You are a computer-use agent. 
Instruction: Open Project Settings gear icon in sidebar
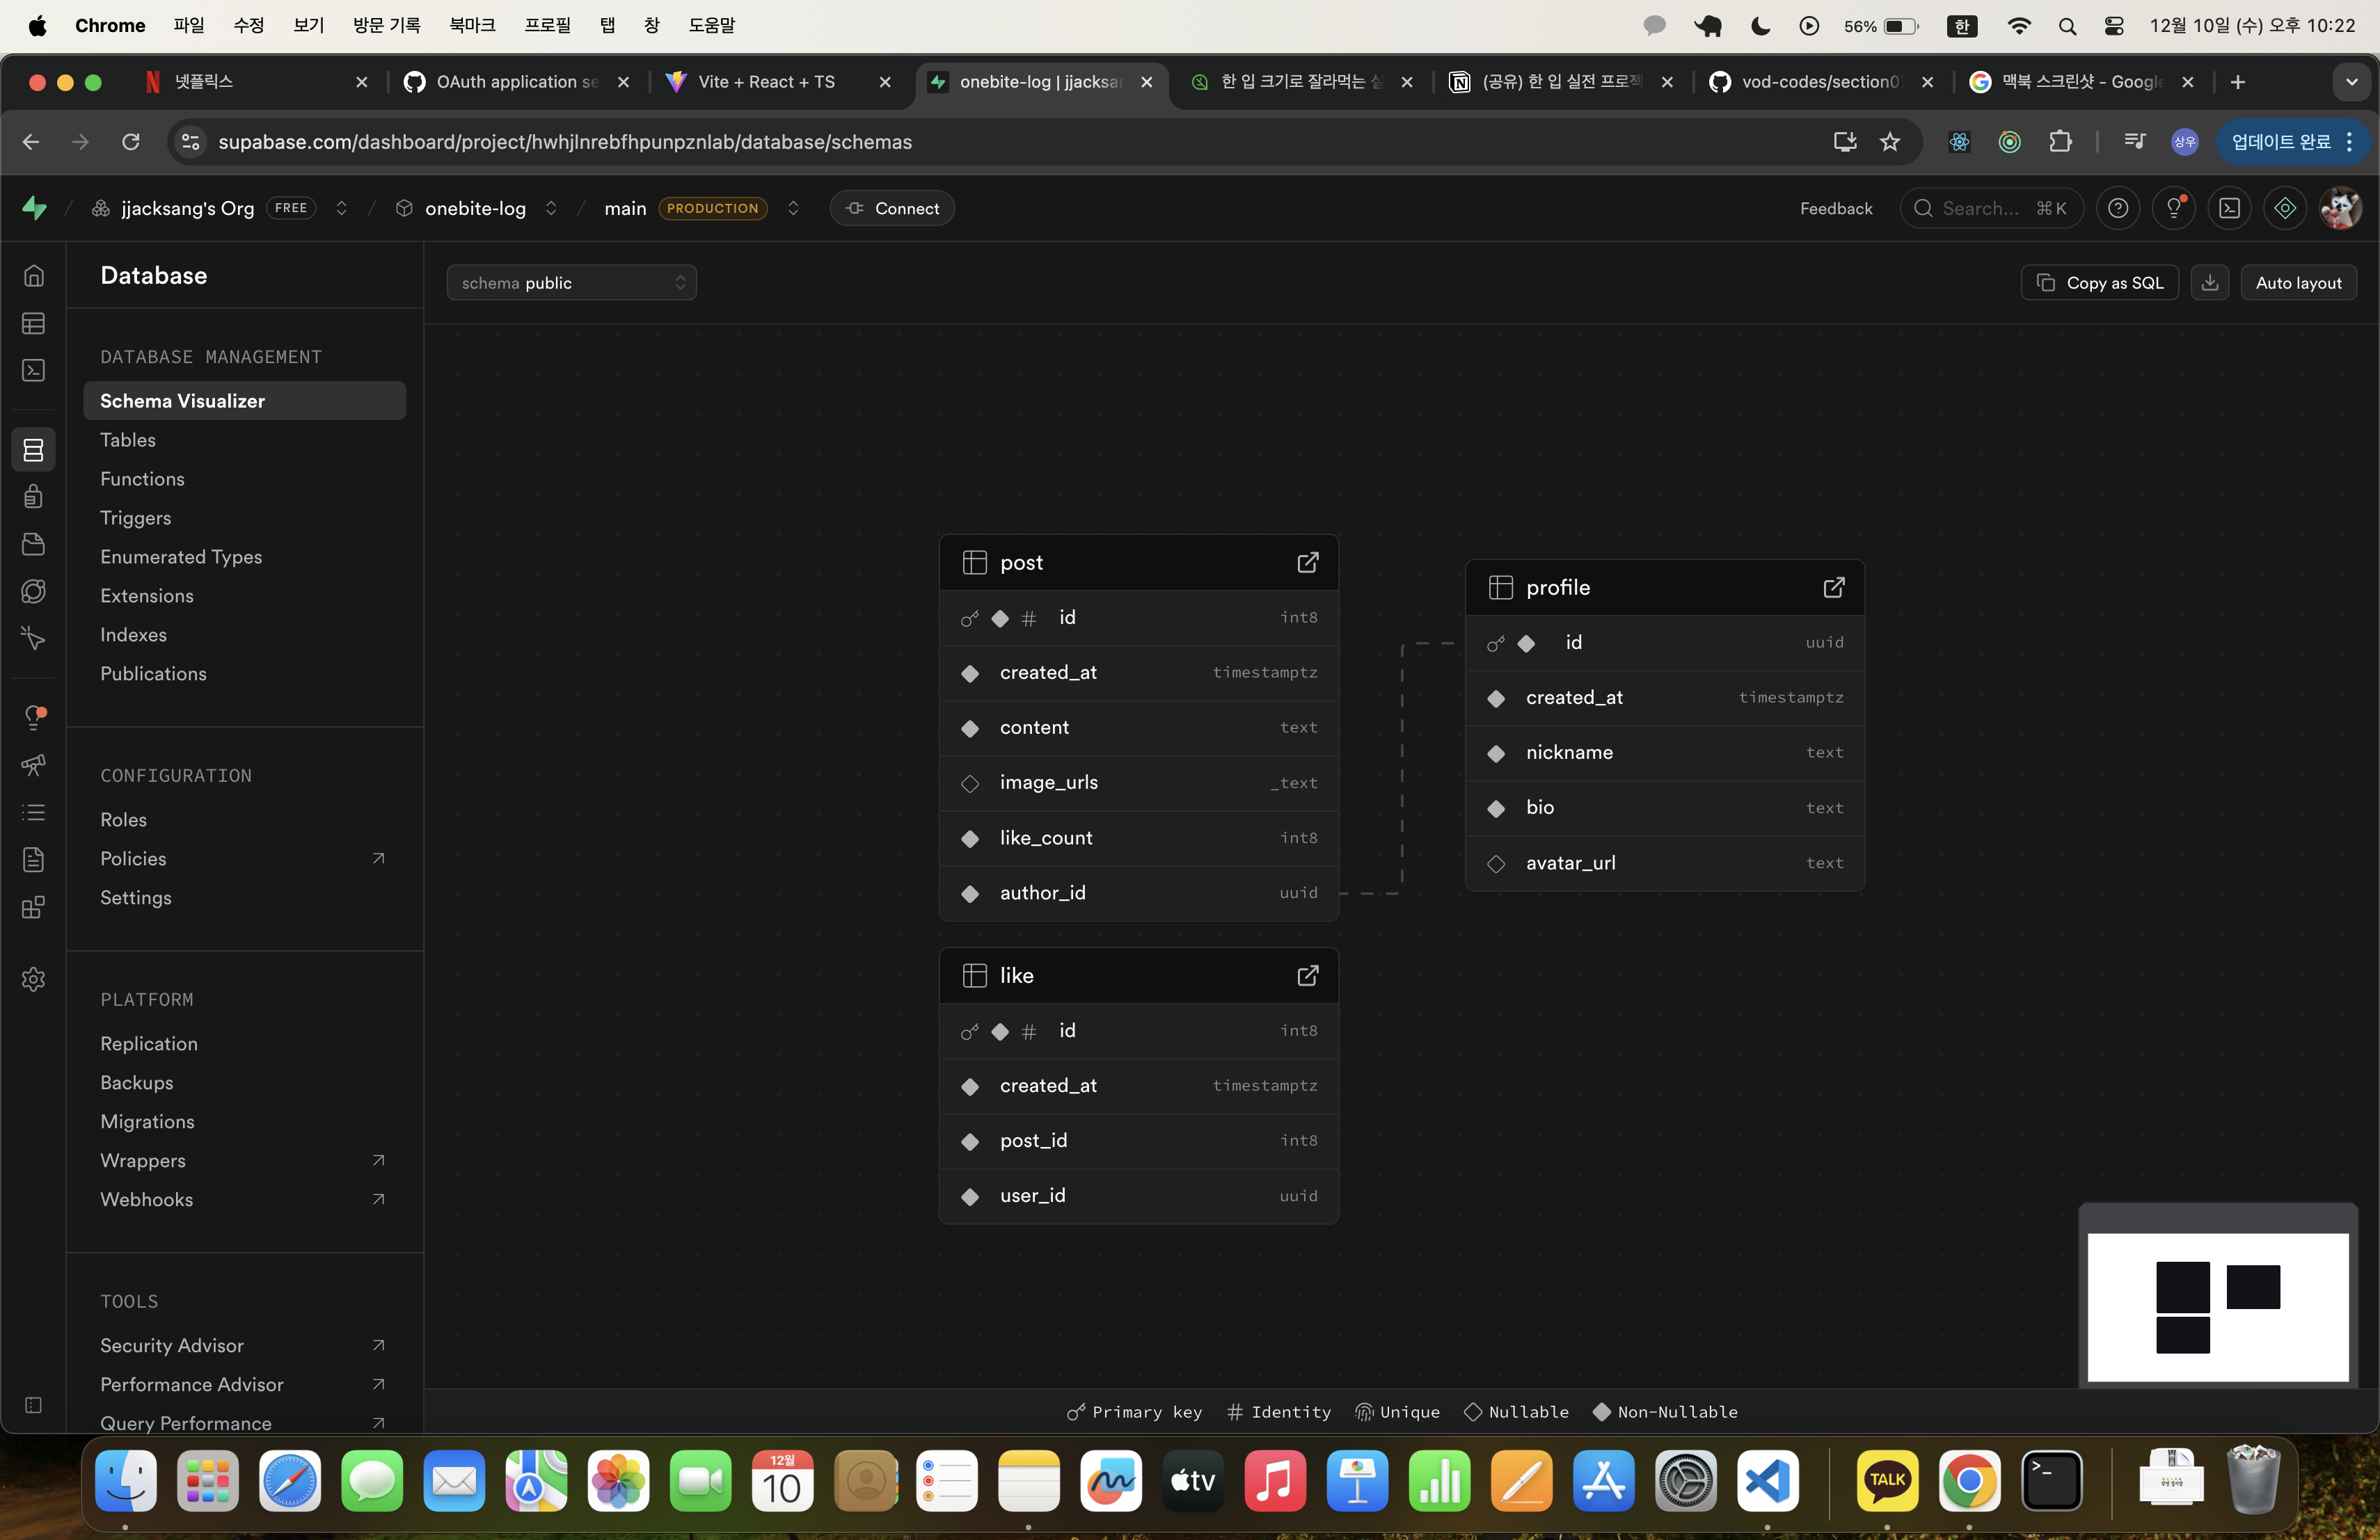tap(33, 979)
